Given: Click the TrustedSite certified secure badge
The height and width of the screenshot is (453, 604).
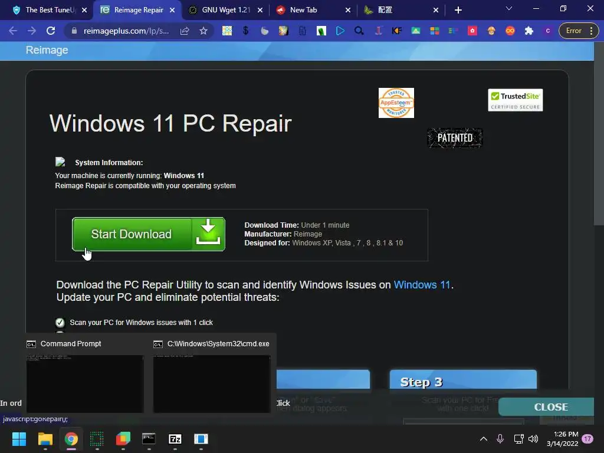Looking at the screenshot, I should pos(515,100).
